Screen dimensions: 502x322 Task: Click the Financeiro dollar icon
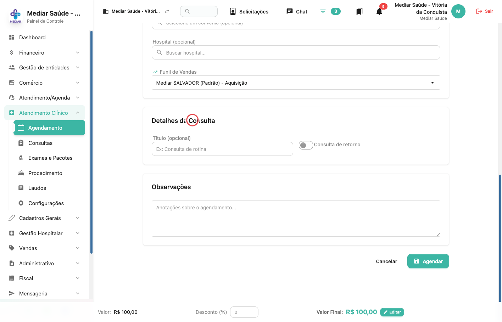pos(12,52)
